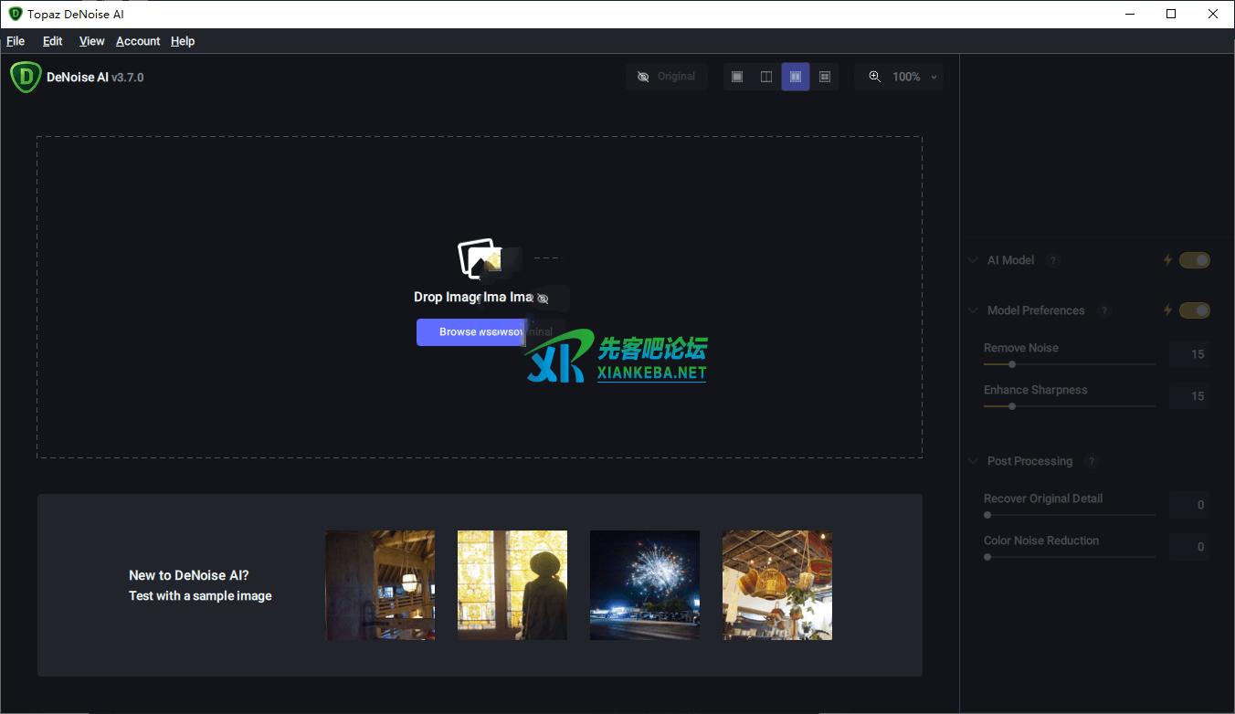Toggle the Original image preview eye icon
Screen dimensions: 1235x714
(643, 77)
